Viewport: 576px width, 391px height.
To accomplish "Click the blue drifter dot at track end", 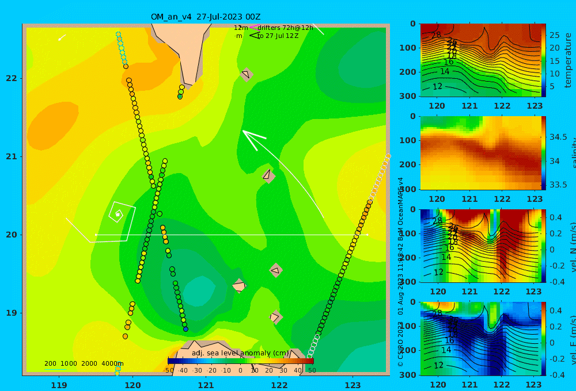I will click(186, 329).
